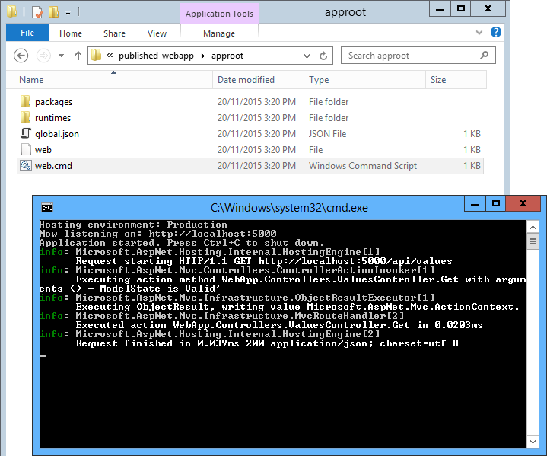Click Properties icon in Quick Access Toolbar
The width and height of the screenshot is (547, 456).
point(37,13)
